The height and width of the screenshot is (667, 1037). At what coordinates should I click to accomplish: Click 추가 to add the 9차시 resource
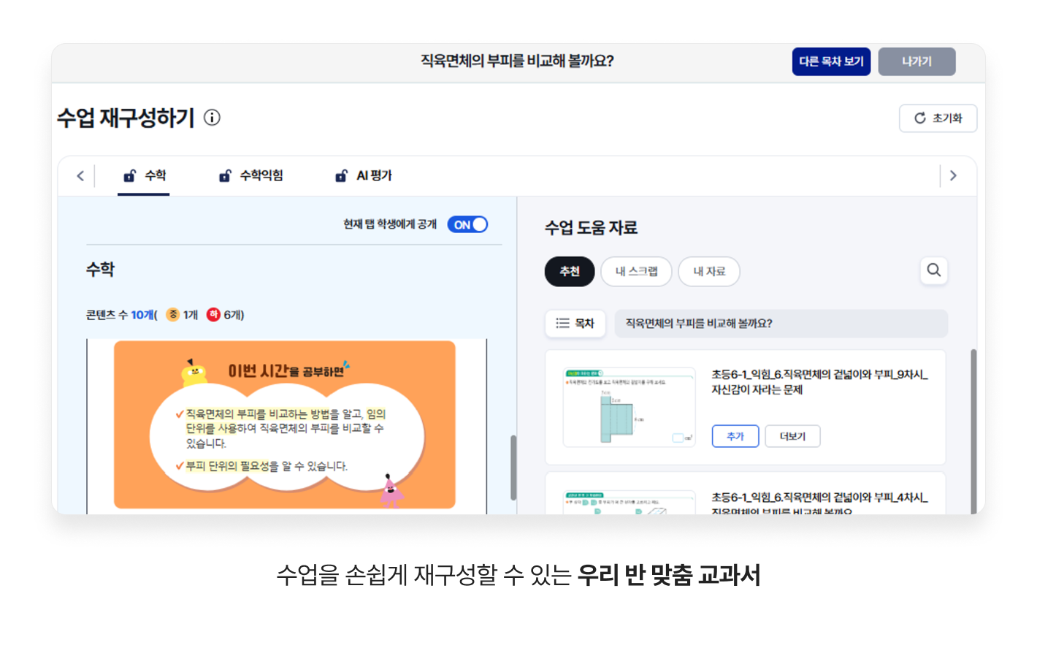735,436
